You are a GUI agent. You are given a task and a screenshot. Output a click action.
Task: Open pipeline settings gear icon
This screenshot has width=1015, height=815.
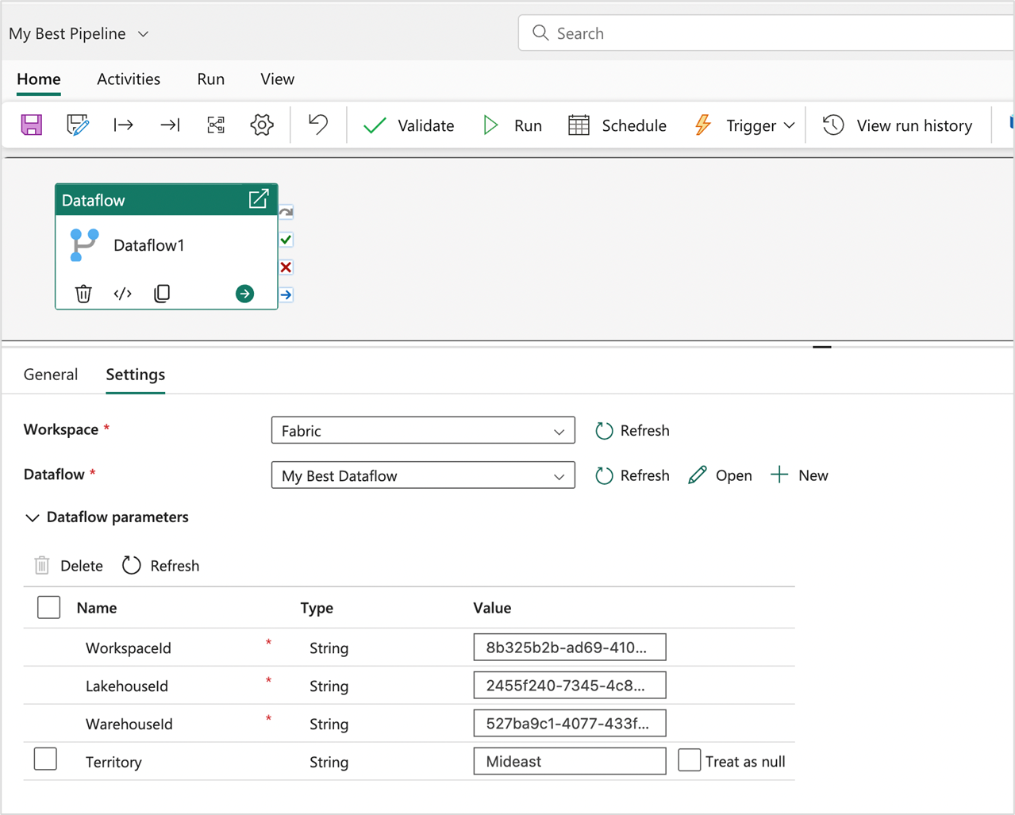[260, 125]
